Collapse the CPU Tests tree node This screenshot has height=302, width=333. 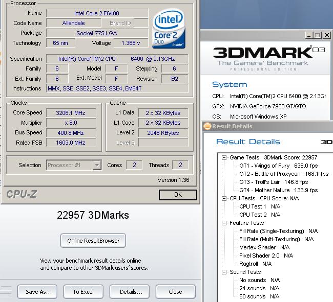[224, 198]
